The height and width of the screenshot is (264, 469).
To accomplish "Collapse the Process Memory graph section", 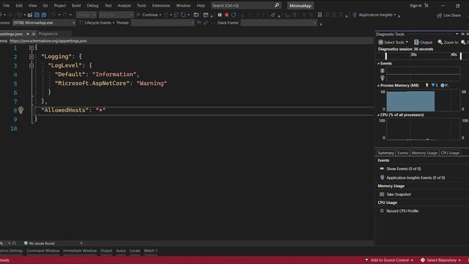I will [378, 85].
